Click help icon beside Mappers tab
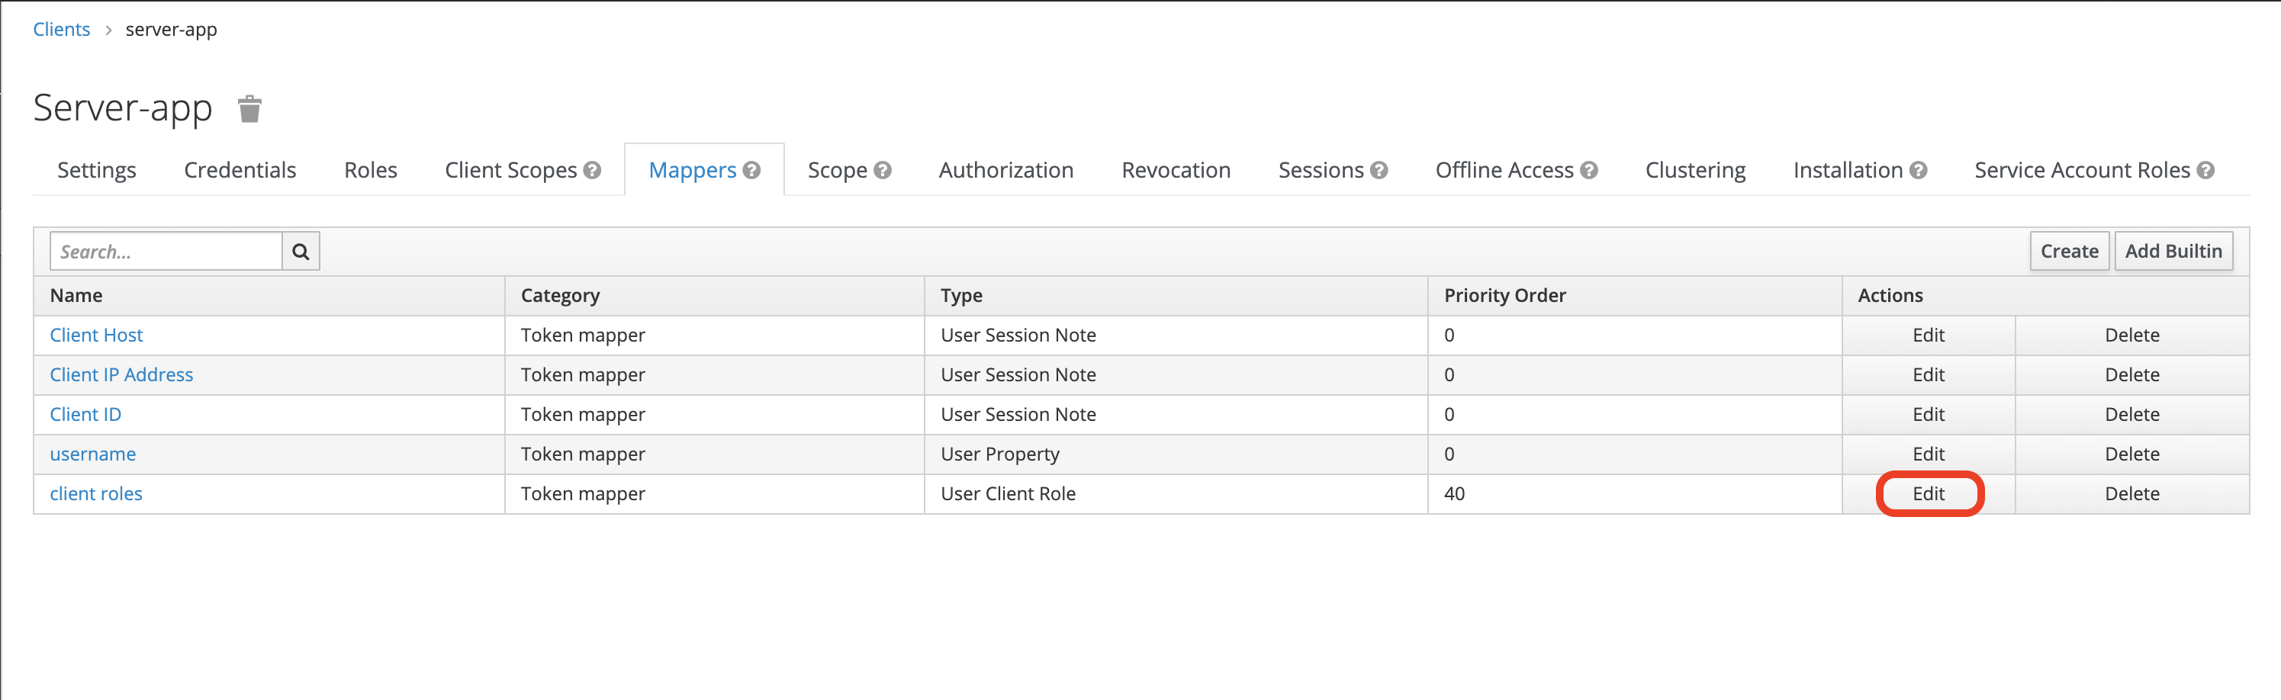 pos(751,170)
